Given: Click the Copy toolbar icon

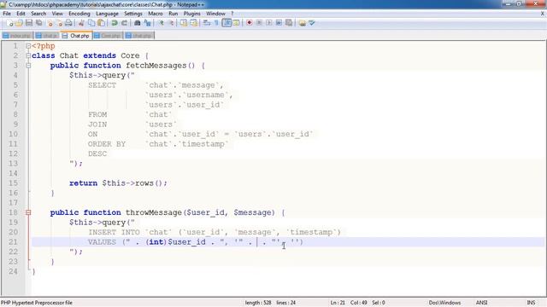Looking at the screenshot, I should point(91,23).
